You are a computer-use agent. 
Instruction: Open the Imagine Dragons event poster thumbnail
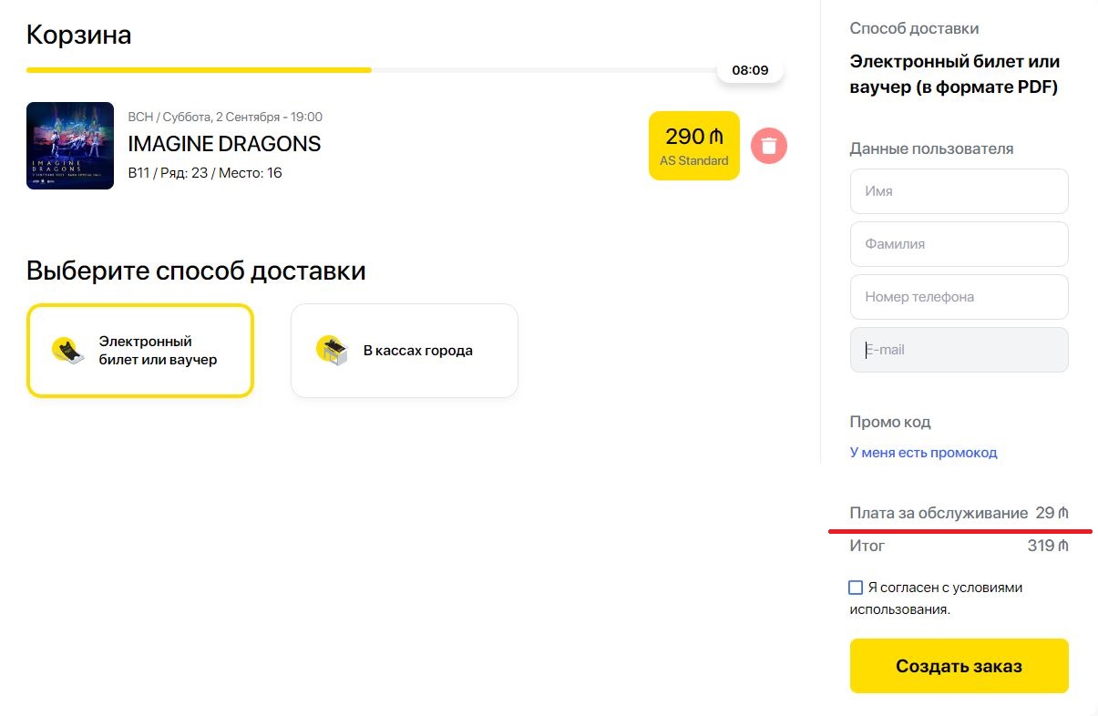70,146
